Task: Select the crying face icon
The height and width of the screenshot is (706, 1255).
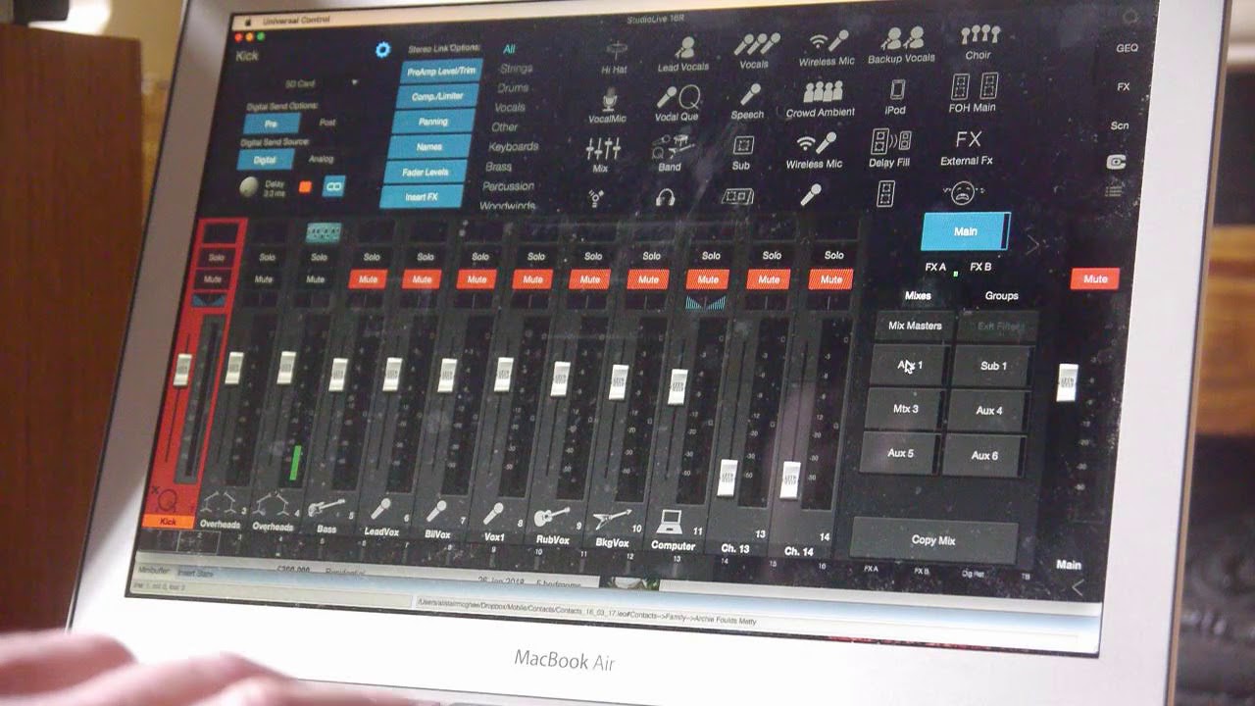Action: [x=962, y=191]
